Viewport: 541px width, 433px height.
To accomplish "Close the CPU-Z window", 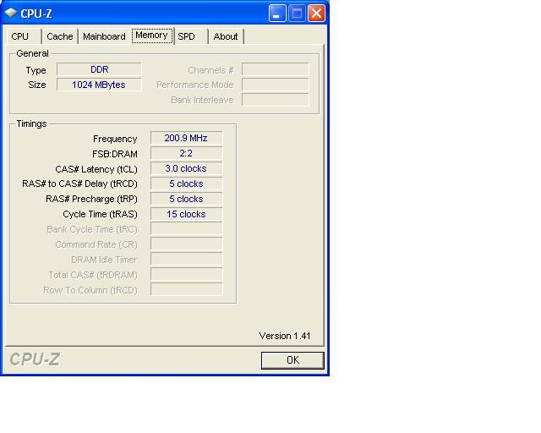I will (x=316, y=13).
